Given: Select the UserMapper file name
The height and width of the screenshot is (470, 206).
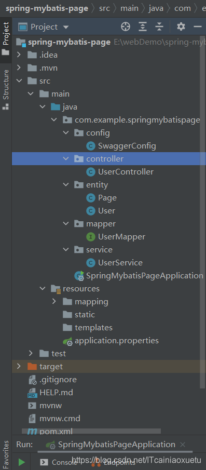Looking at the screenshot, I should click(121, 237).
